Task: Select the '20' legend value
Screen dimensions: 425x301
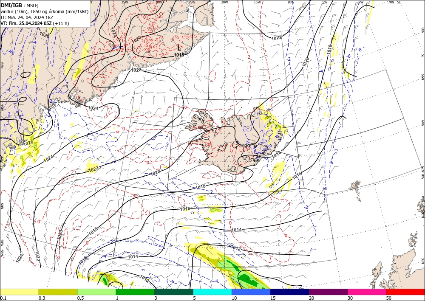Action: pyautogui.click(x=312, y=298)
